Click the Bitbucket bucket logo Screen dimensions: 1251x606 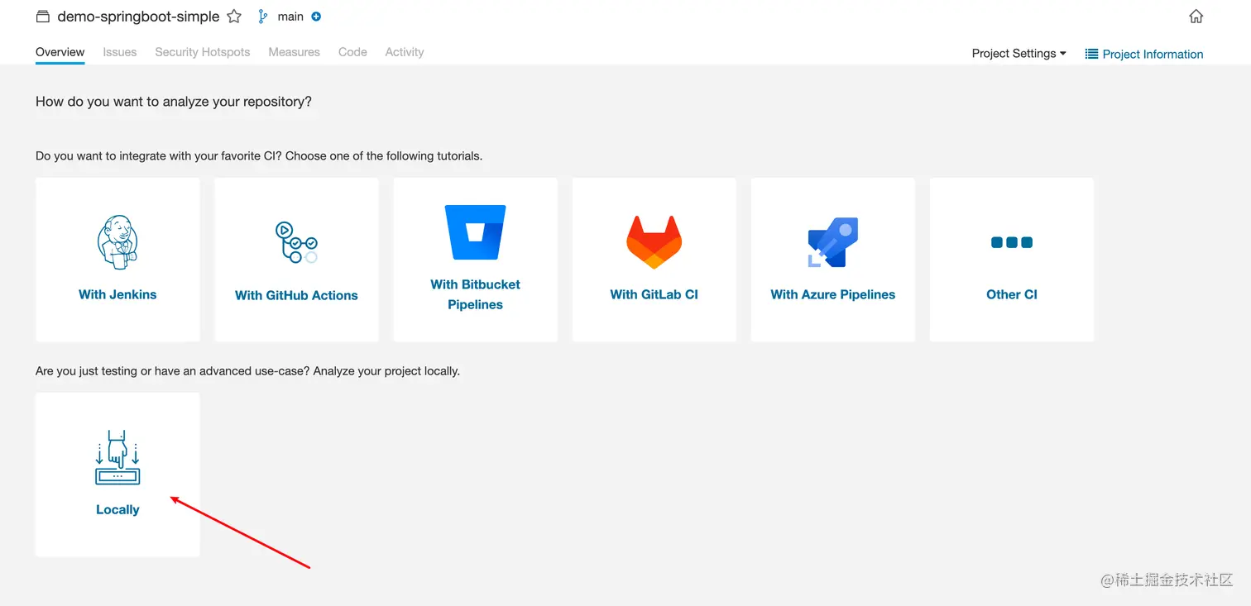click(475, 233)
